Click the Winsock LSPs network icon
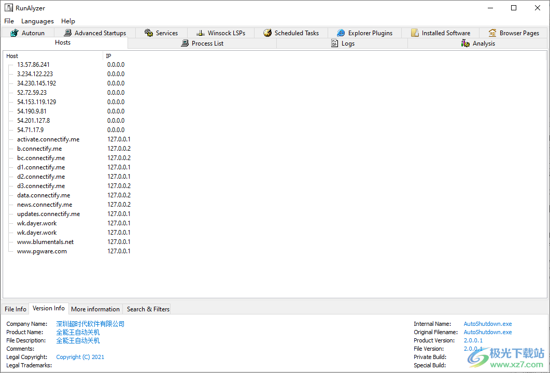 [x=201, y=33]
